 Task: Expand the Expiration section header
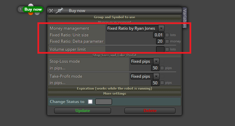point(115,88)
